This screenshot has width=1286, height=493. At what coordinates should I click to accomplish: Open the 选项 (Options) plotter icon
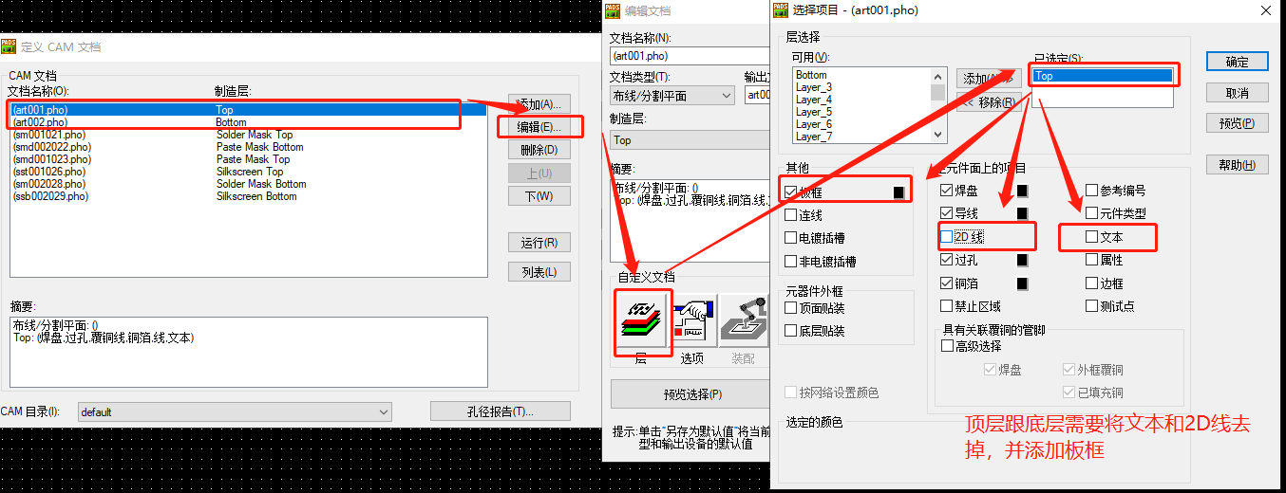691,322
